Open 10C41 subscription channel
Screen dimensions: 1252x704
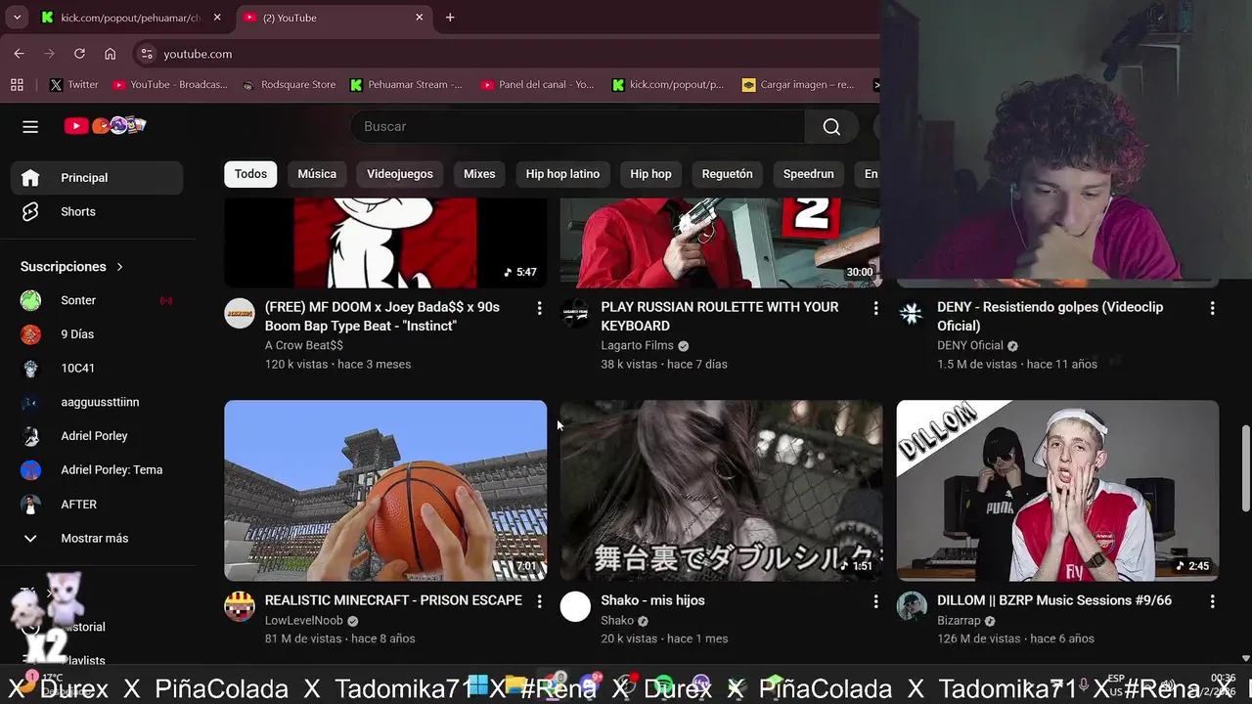pos(97,369)
